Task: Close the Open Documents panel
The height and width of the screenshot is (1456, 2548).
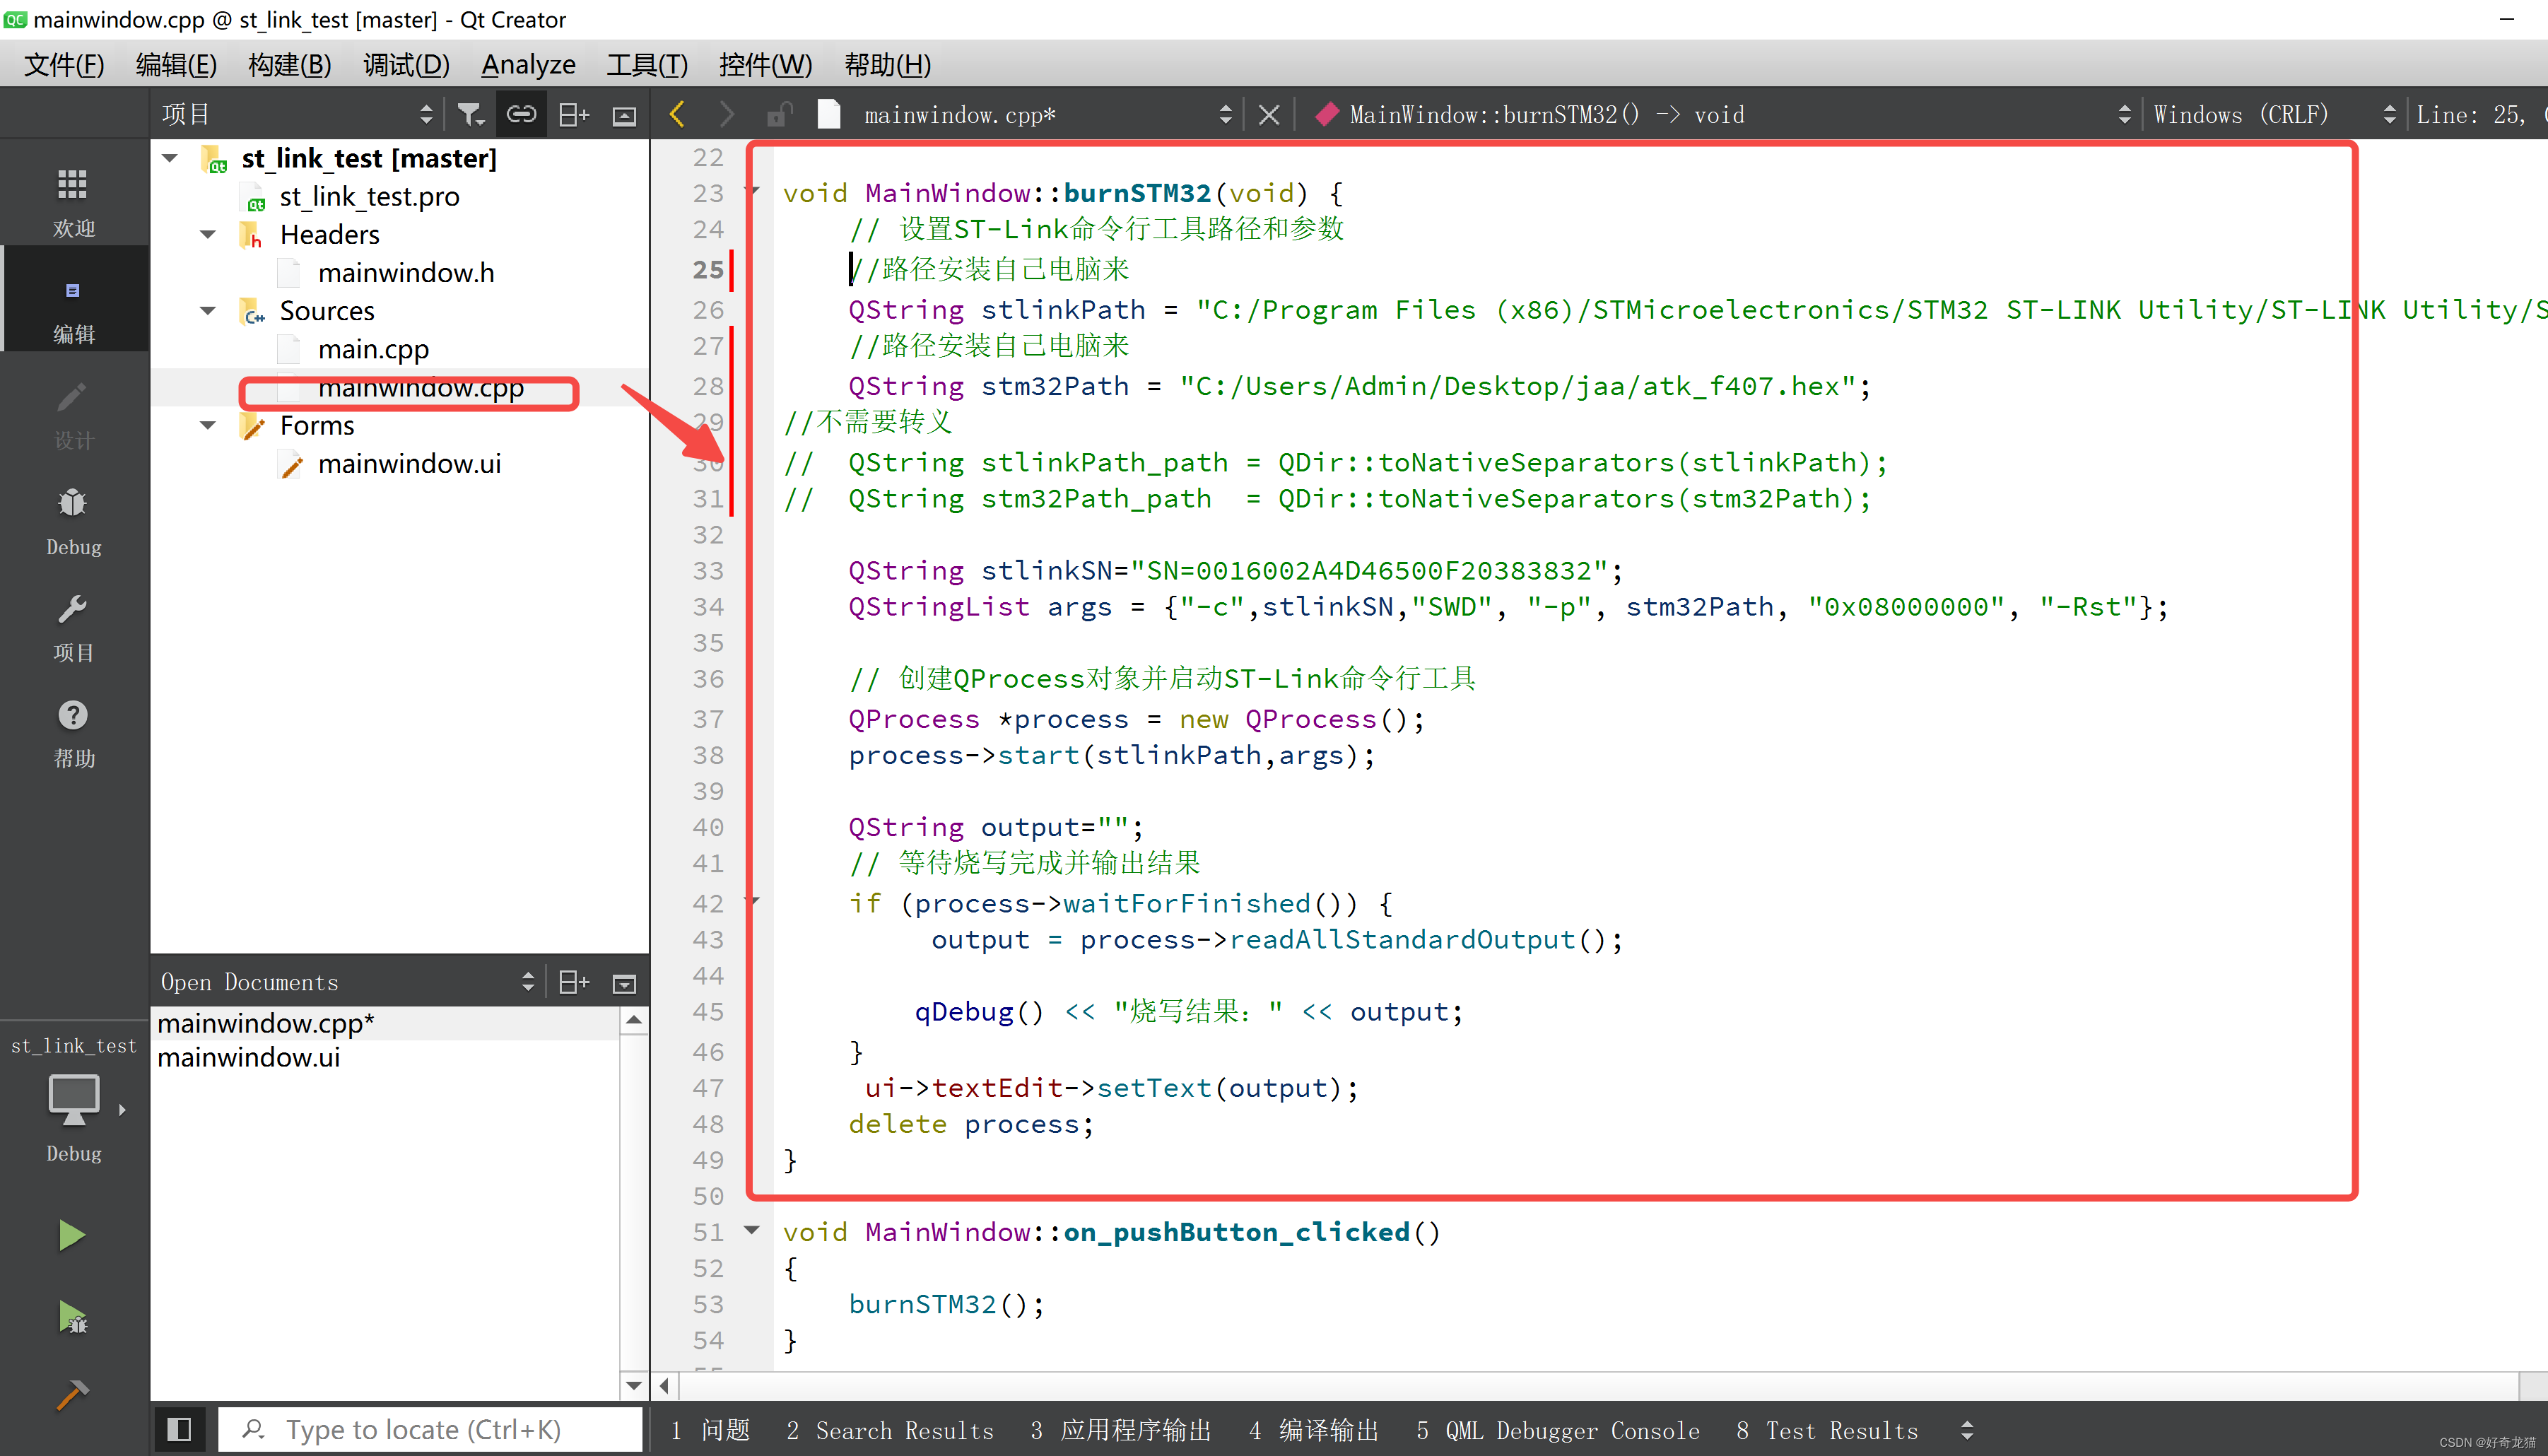Action: [x=624, y=983]
